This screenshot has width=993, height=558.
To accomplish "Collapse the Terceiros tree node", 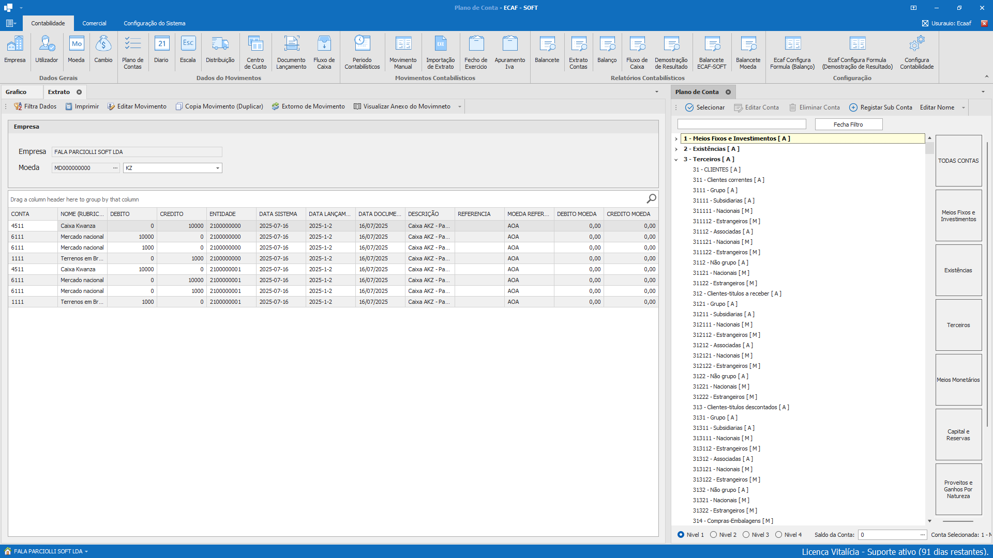I will click(x=676, y=160).
